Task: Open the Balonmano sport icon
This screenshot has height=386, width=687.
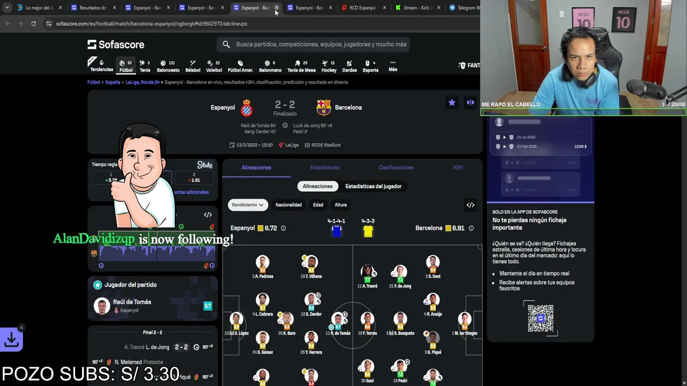Action: pos(270,65)
